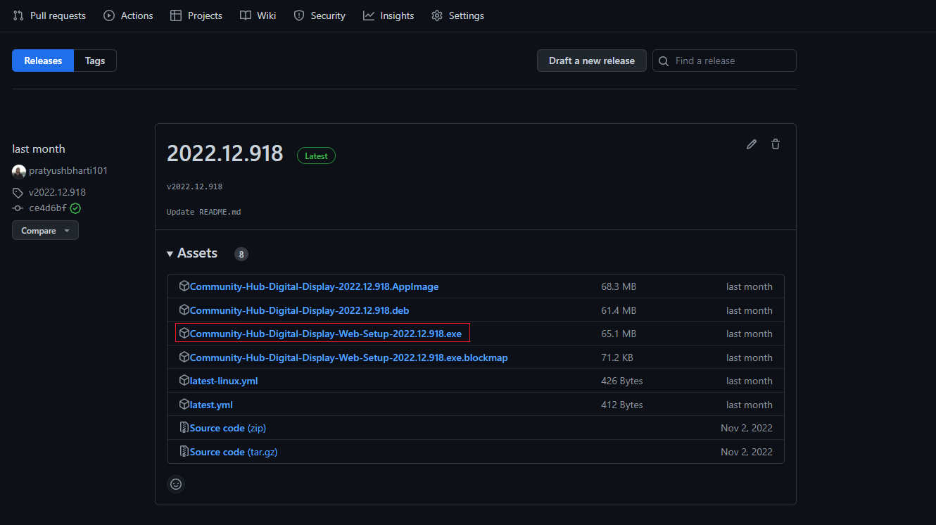The height and width of the screenshot is (525, 936).
Task: Download Source code (tar.gz)
Action: coord(234,452)
